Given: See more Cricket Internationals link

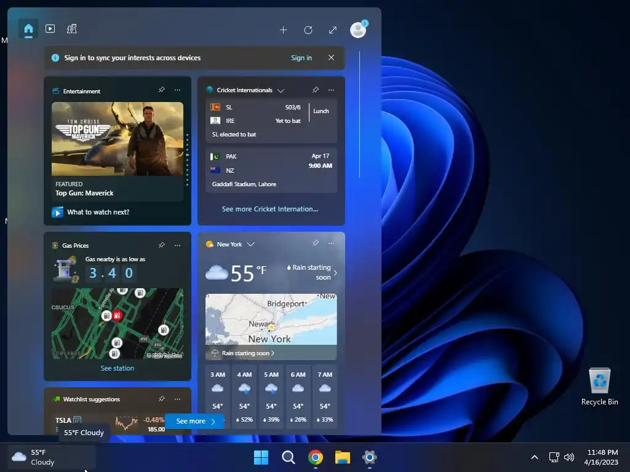Looking at the screenshot, I should tap(270, 209).
